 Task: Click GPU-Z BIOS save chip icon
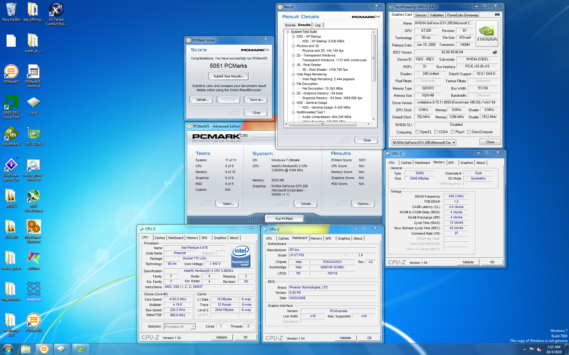tap(495, 52)
